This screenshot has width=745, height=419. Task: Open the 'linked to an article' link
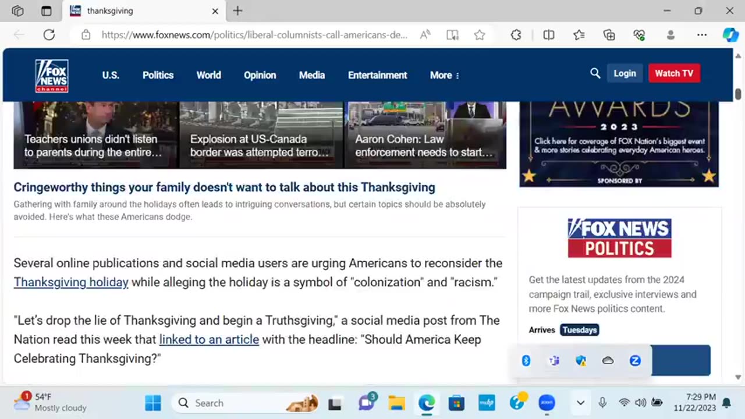point(209,339)
